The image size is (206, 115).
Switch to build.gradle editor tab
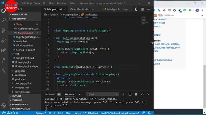point(117,9)
